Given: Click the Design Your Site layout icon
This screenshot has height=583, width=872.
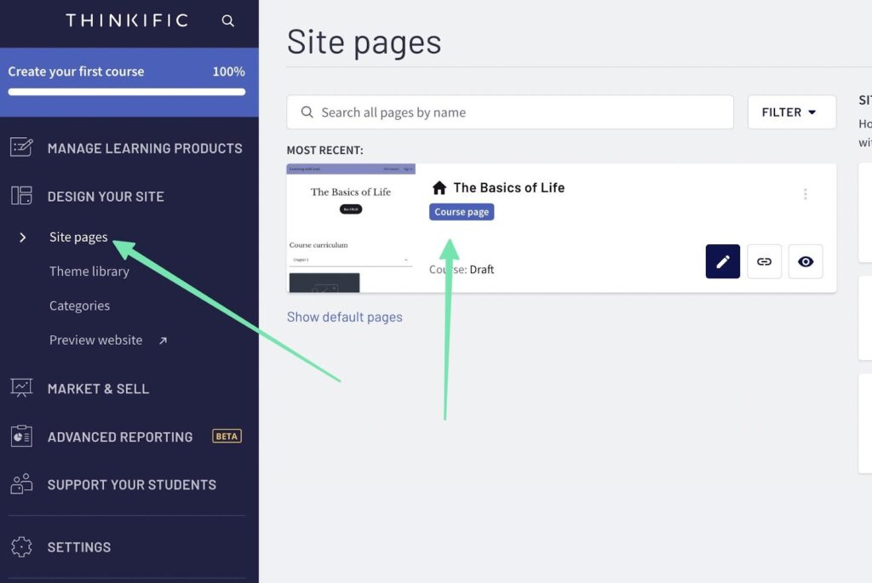Looking at the screenshot, I should [x=21, y=196].
